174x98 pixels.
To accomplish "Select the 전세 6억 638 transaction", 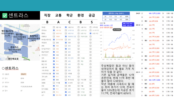I will click(153, 21).
